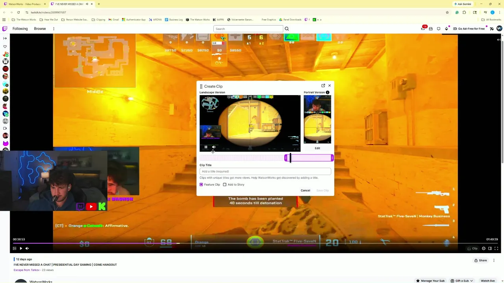
Task: Type in the Twitch Search box
Action: [248, 29]
